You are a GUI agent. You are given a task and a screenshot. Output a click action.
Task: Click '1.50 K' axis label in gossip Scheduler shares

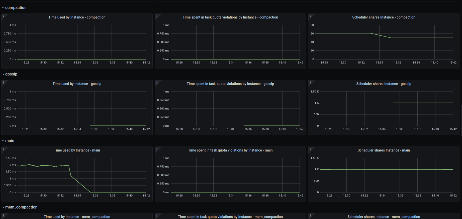tap(315, 91)
